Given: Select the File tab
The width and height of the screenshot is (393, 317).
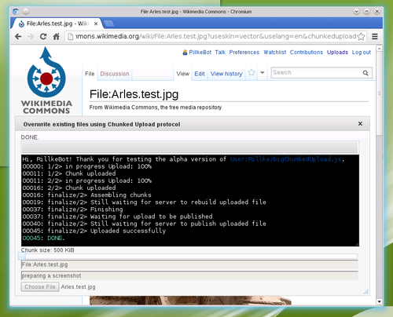Looking at the screenshot, I should point(90,74).
